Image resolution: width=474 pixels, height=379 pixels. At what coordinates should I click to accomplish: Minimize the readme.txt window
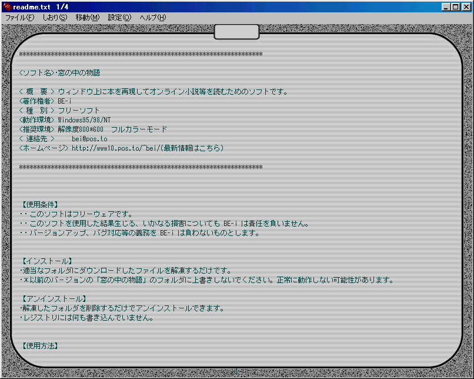coord(446,7)
